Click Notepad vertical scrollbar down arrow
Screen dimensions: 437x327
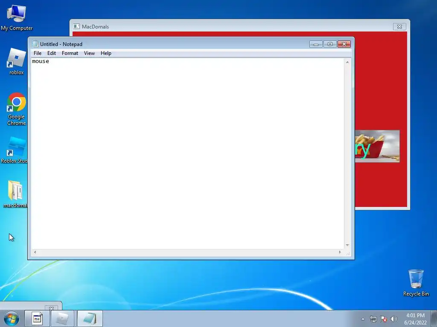coord(347,245)
